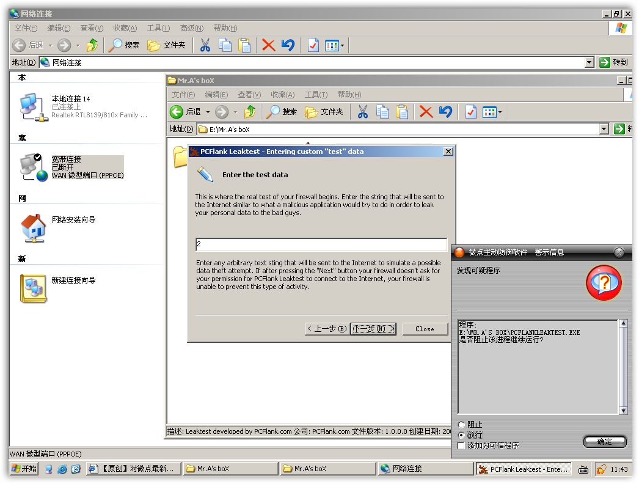Screen dimensions: 639x484
Task: Open 查看(V) menu in Mr.A's boX window
Action: [249, 95]
